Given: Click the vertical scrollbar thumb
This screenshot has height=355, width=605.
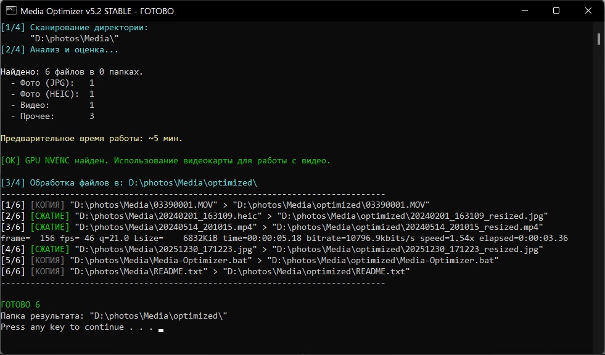Looking at the screenshot, I should [599, 39].
